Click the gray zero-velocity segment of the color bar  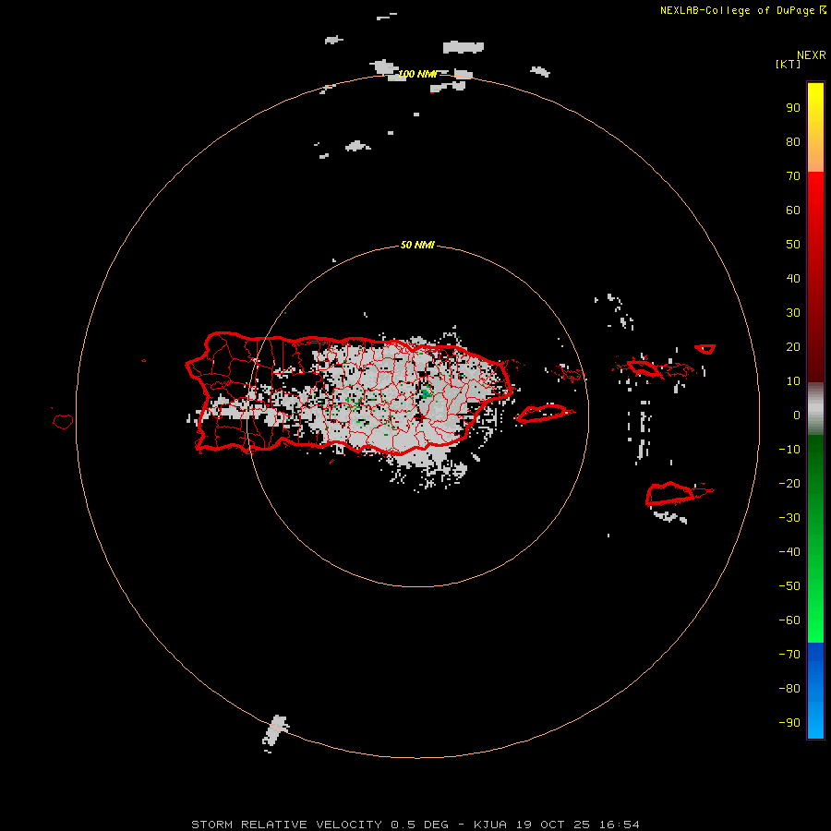[x=815, y=409]
